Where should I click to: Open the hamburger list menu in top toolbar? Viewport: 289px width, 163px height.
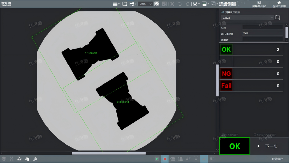[x=115, y=4]
